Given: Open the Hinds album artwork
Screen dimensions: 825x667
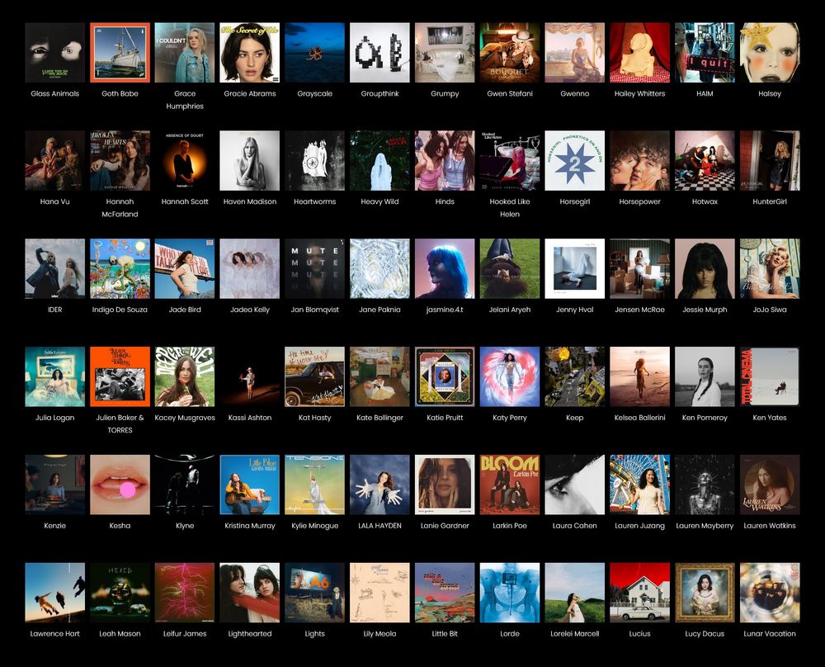Looking at the screenshot, I should (445, 161).
